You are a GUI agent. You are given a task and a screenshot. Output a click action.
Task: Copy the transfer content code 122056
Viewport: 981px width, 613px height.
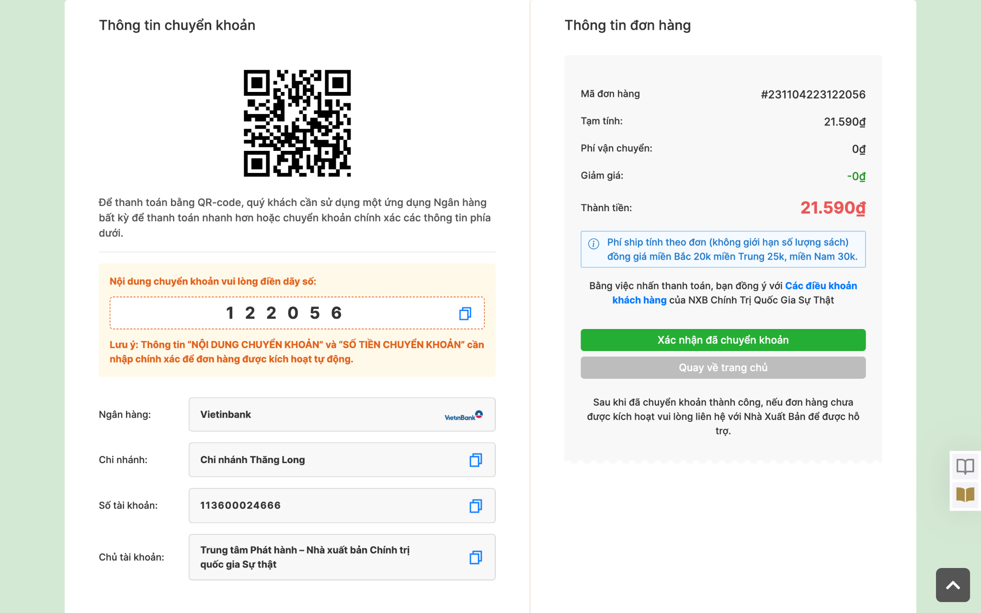coord(465,314)
